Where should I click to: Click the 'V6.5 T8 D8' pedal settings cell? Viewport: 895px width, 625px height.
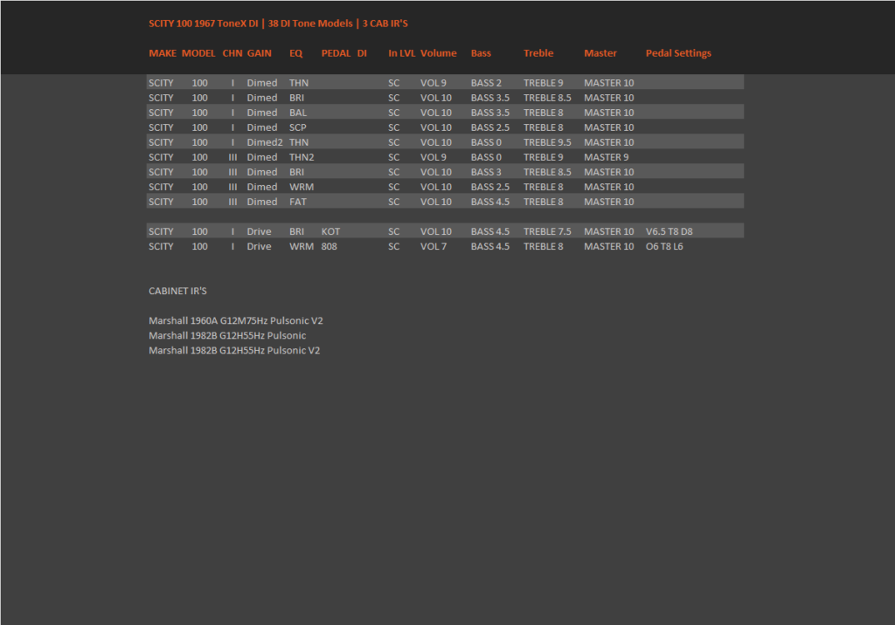669,231
